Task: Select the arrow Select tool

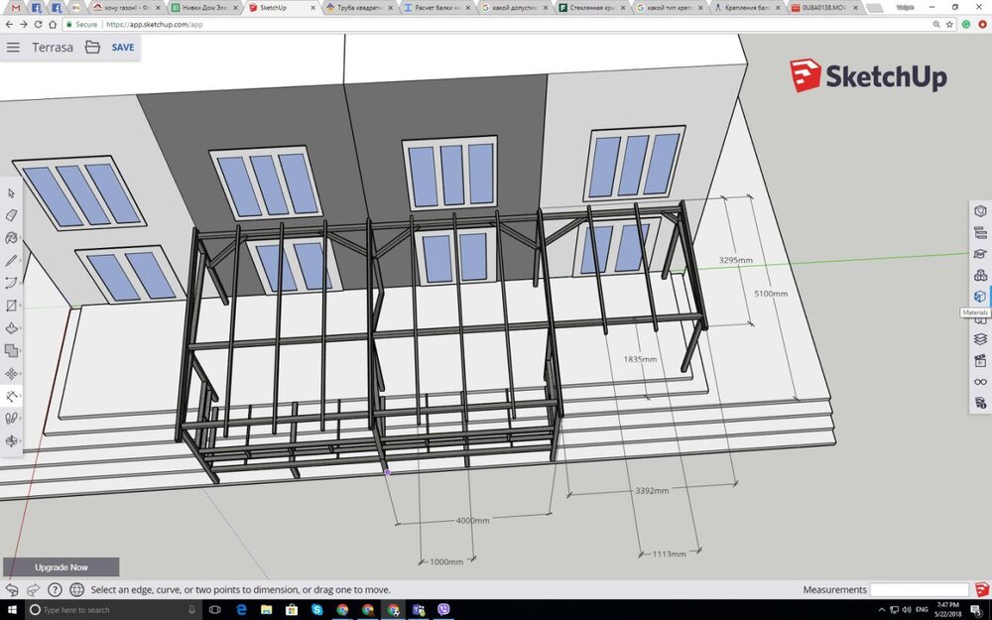Action: coord(12,192)
